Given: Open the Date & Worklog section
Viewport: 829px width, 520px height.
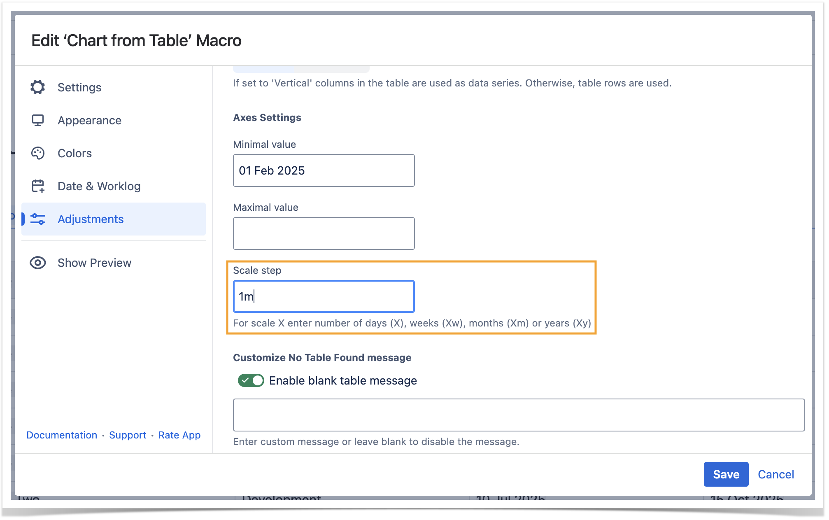Looking at the screenshot, I should (99, 186).
